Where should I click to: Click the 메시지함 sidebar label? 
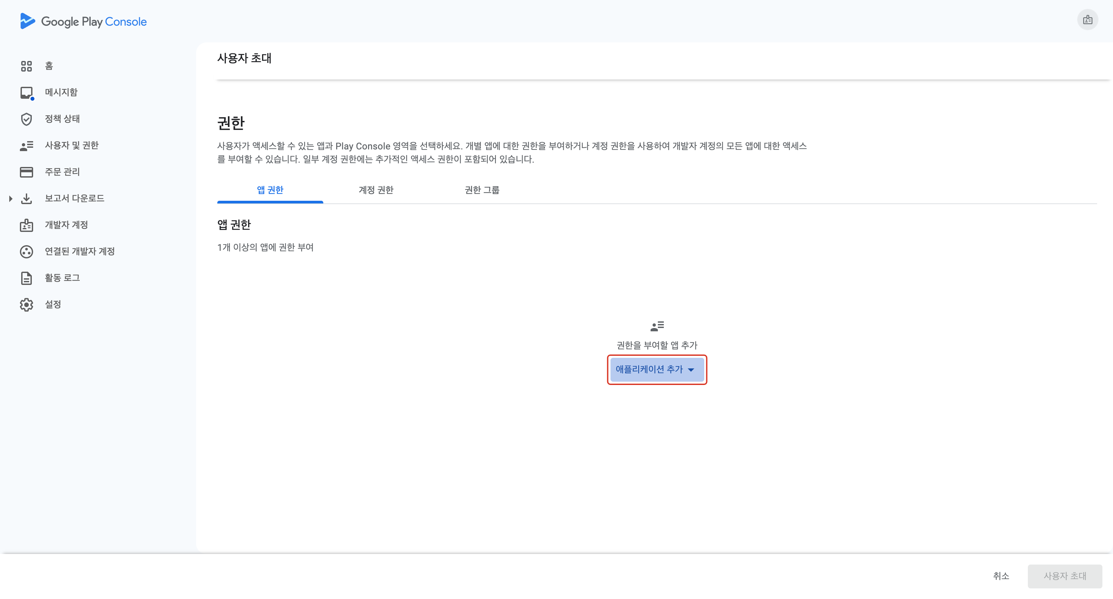(x=61, y=92)
